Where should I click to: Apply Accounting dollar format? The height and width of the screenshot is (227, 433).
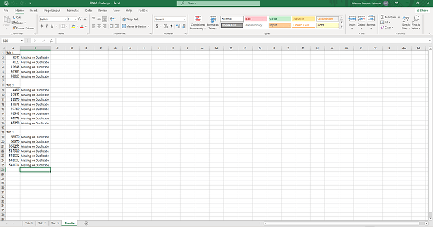pyautogui.click(x=157, y=26)
